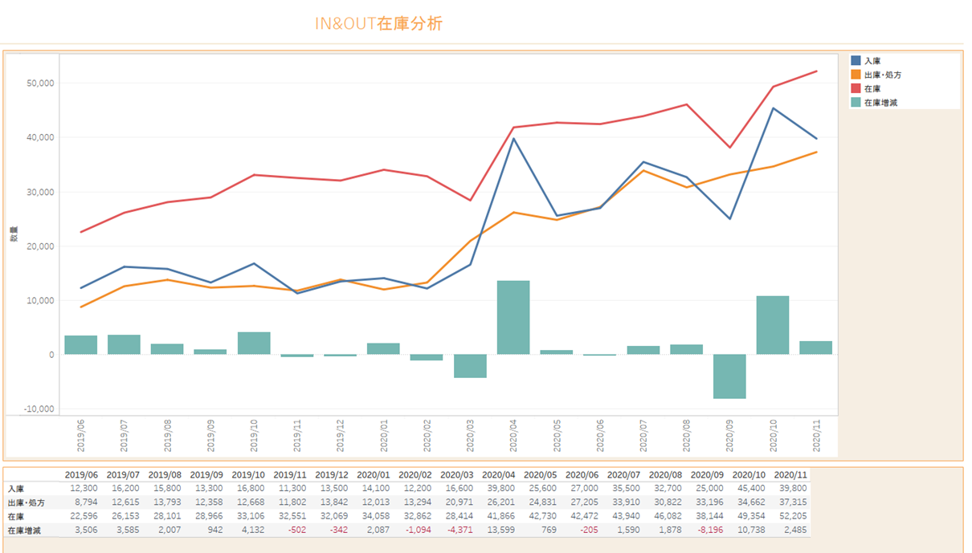Screen dimensions: 972x553
Task: Click the 2019/10 teal bar
Action: 254,344
